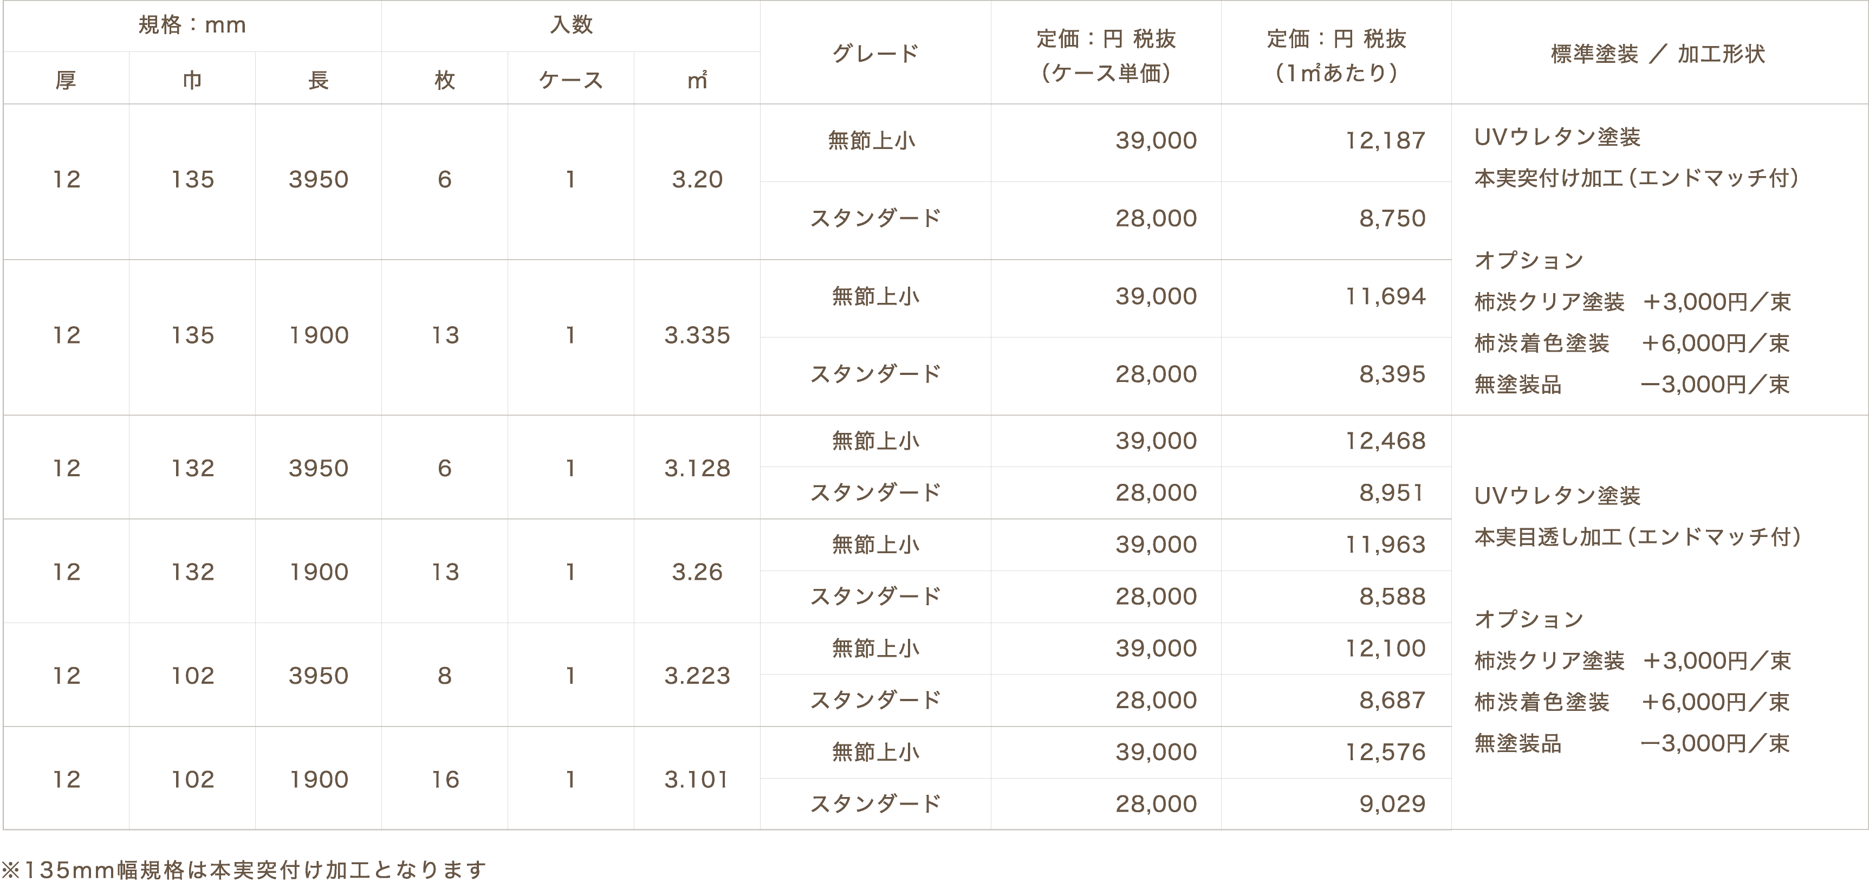
Task: Click the 規格：mm column group header
Action: click(x=192, y=25)
